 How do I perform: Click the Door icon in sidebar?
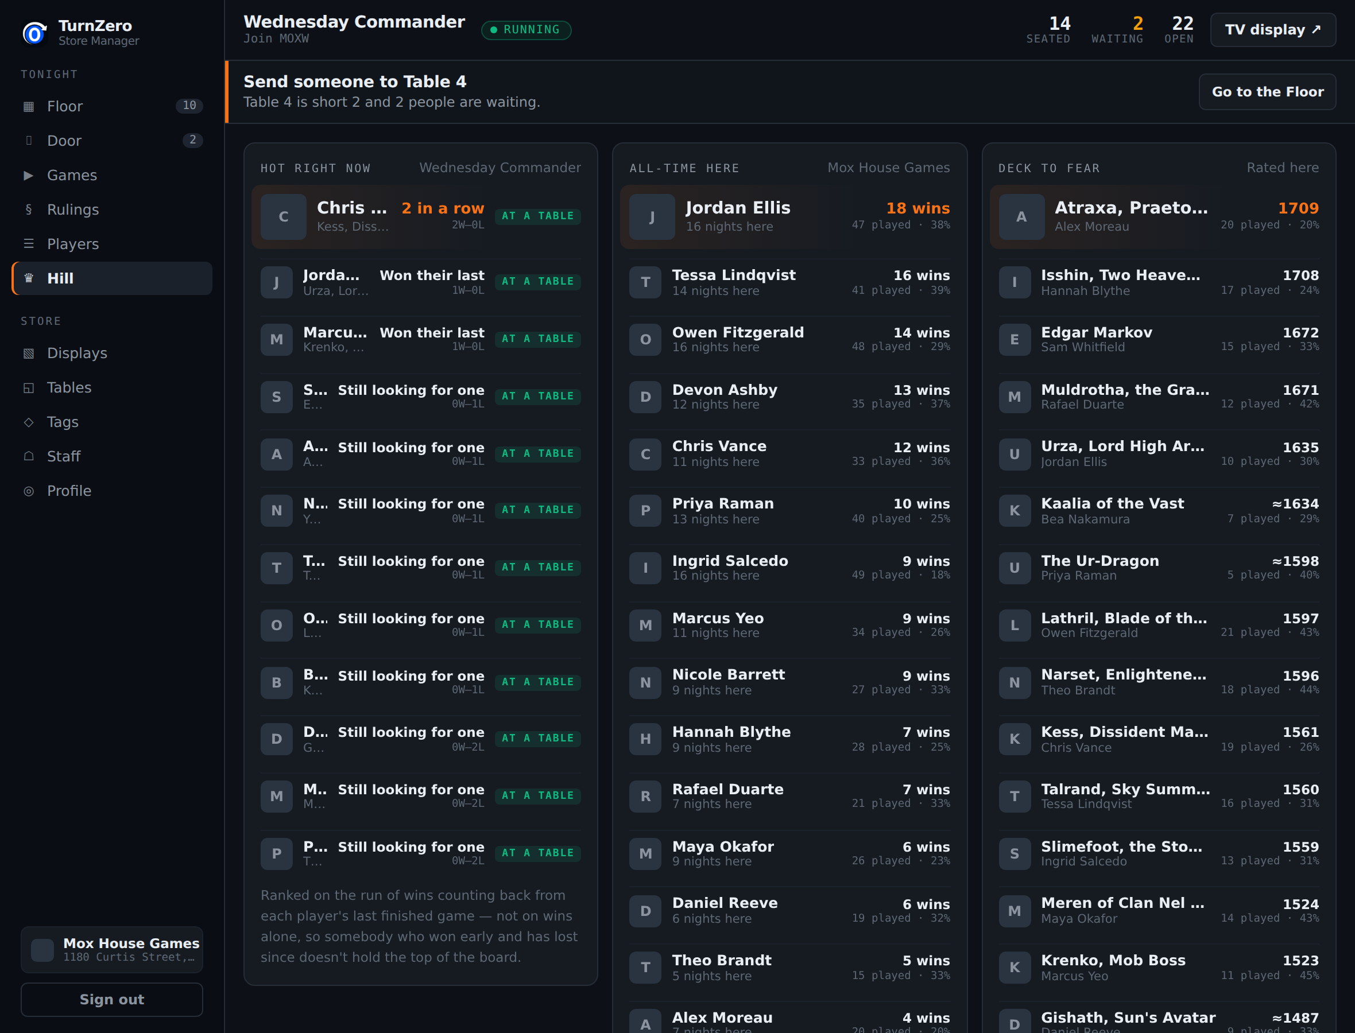click(x=28, y=141)
